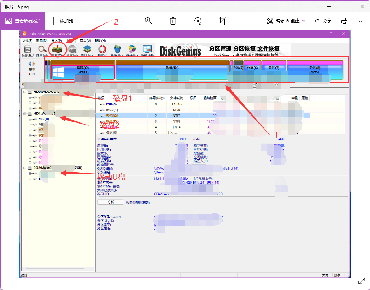This screenshot has height=290, width=370.
Task: Select the 分区(5) row in partition table
Action: point(203,133)
